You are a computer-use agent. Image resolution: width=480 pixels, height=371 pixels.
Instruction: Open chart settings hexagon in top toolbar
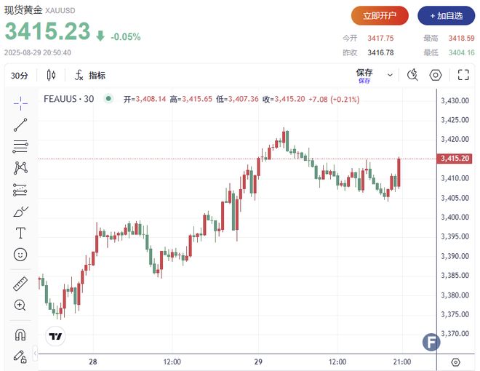436,75
